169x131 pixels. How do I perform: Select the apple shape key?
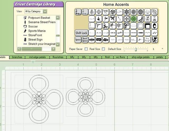click(x=147, y=19)
